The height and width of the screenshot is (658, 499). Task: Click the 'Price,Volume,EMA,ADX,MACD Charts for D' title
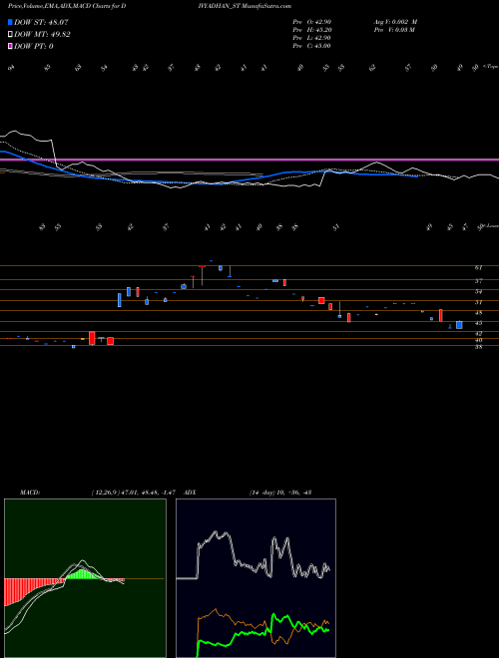pos(67,6)
